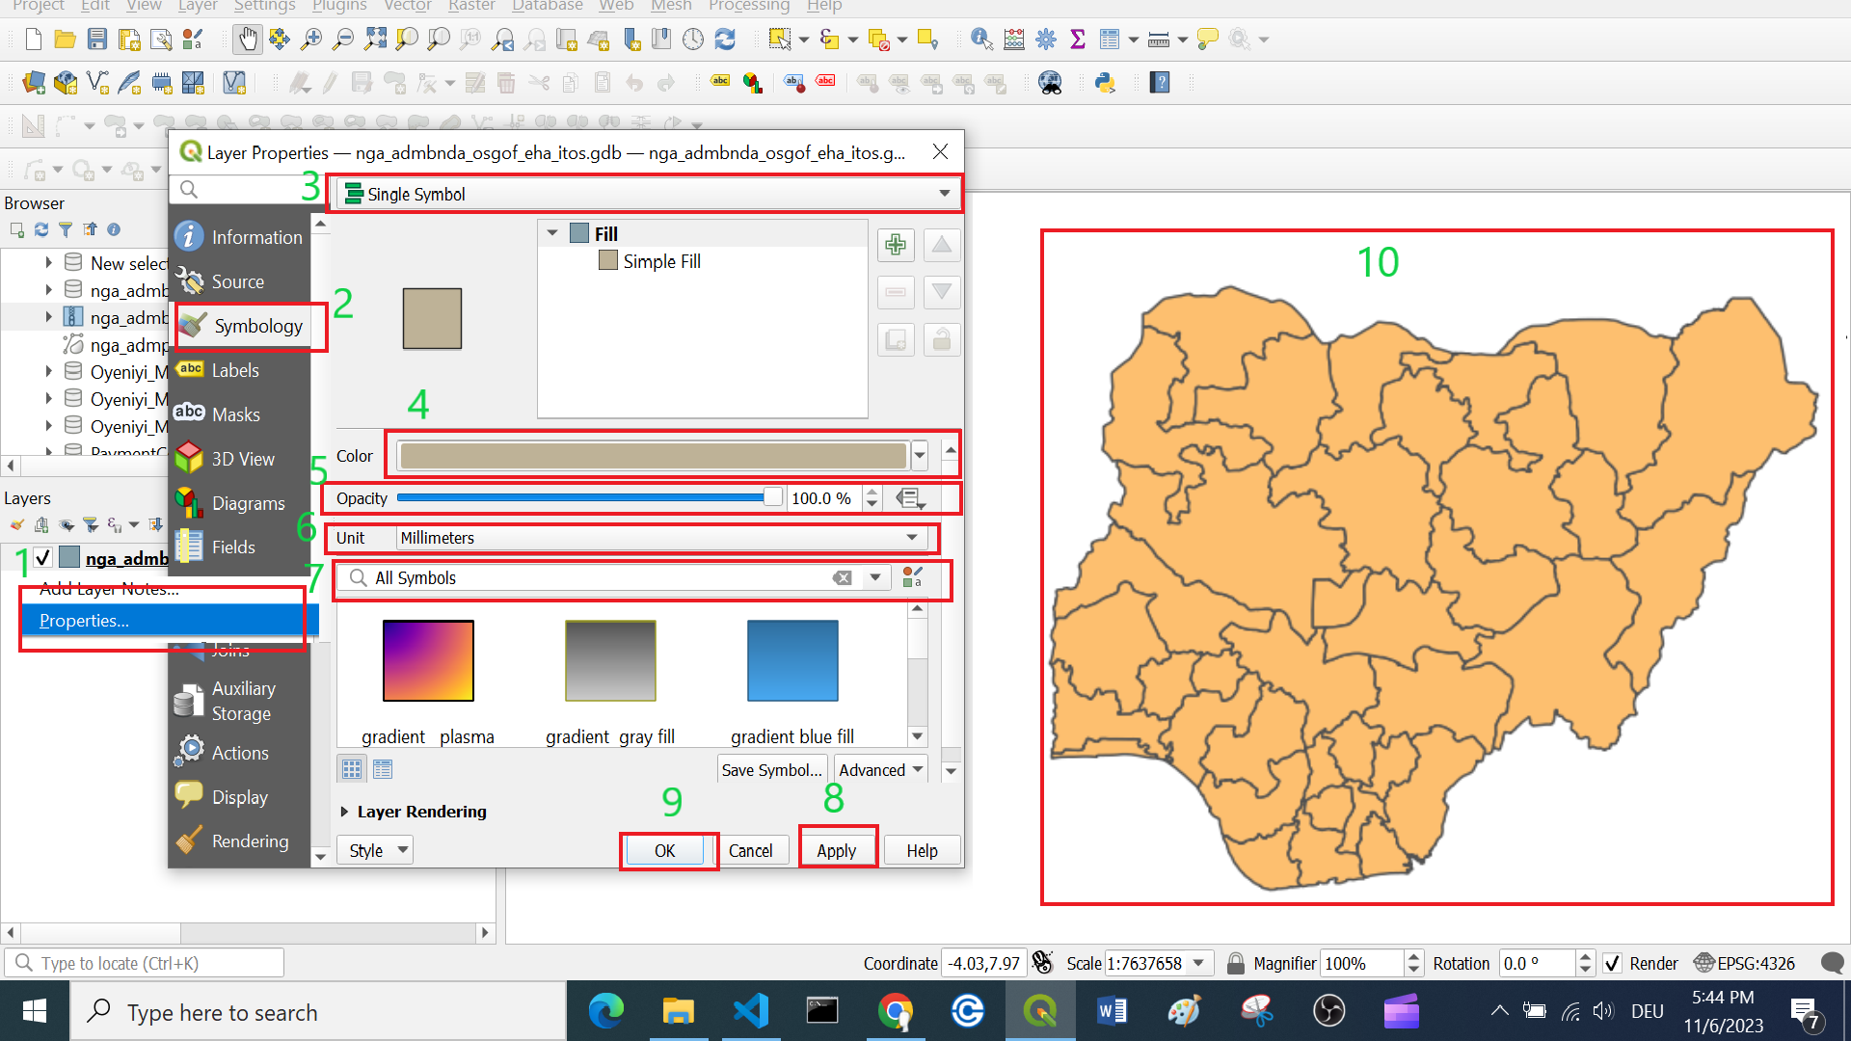Click the Zoom Full extent icon
The width and height of the screenshot is (1851, 1041).
pos(375,40)
